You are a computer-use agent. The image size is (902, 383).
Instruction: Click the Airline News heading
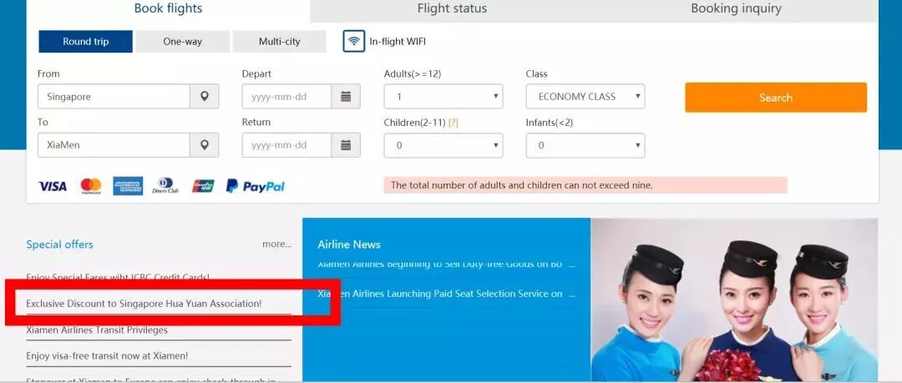[x=349, y=244]
